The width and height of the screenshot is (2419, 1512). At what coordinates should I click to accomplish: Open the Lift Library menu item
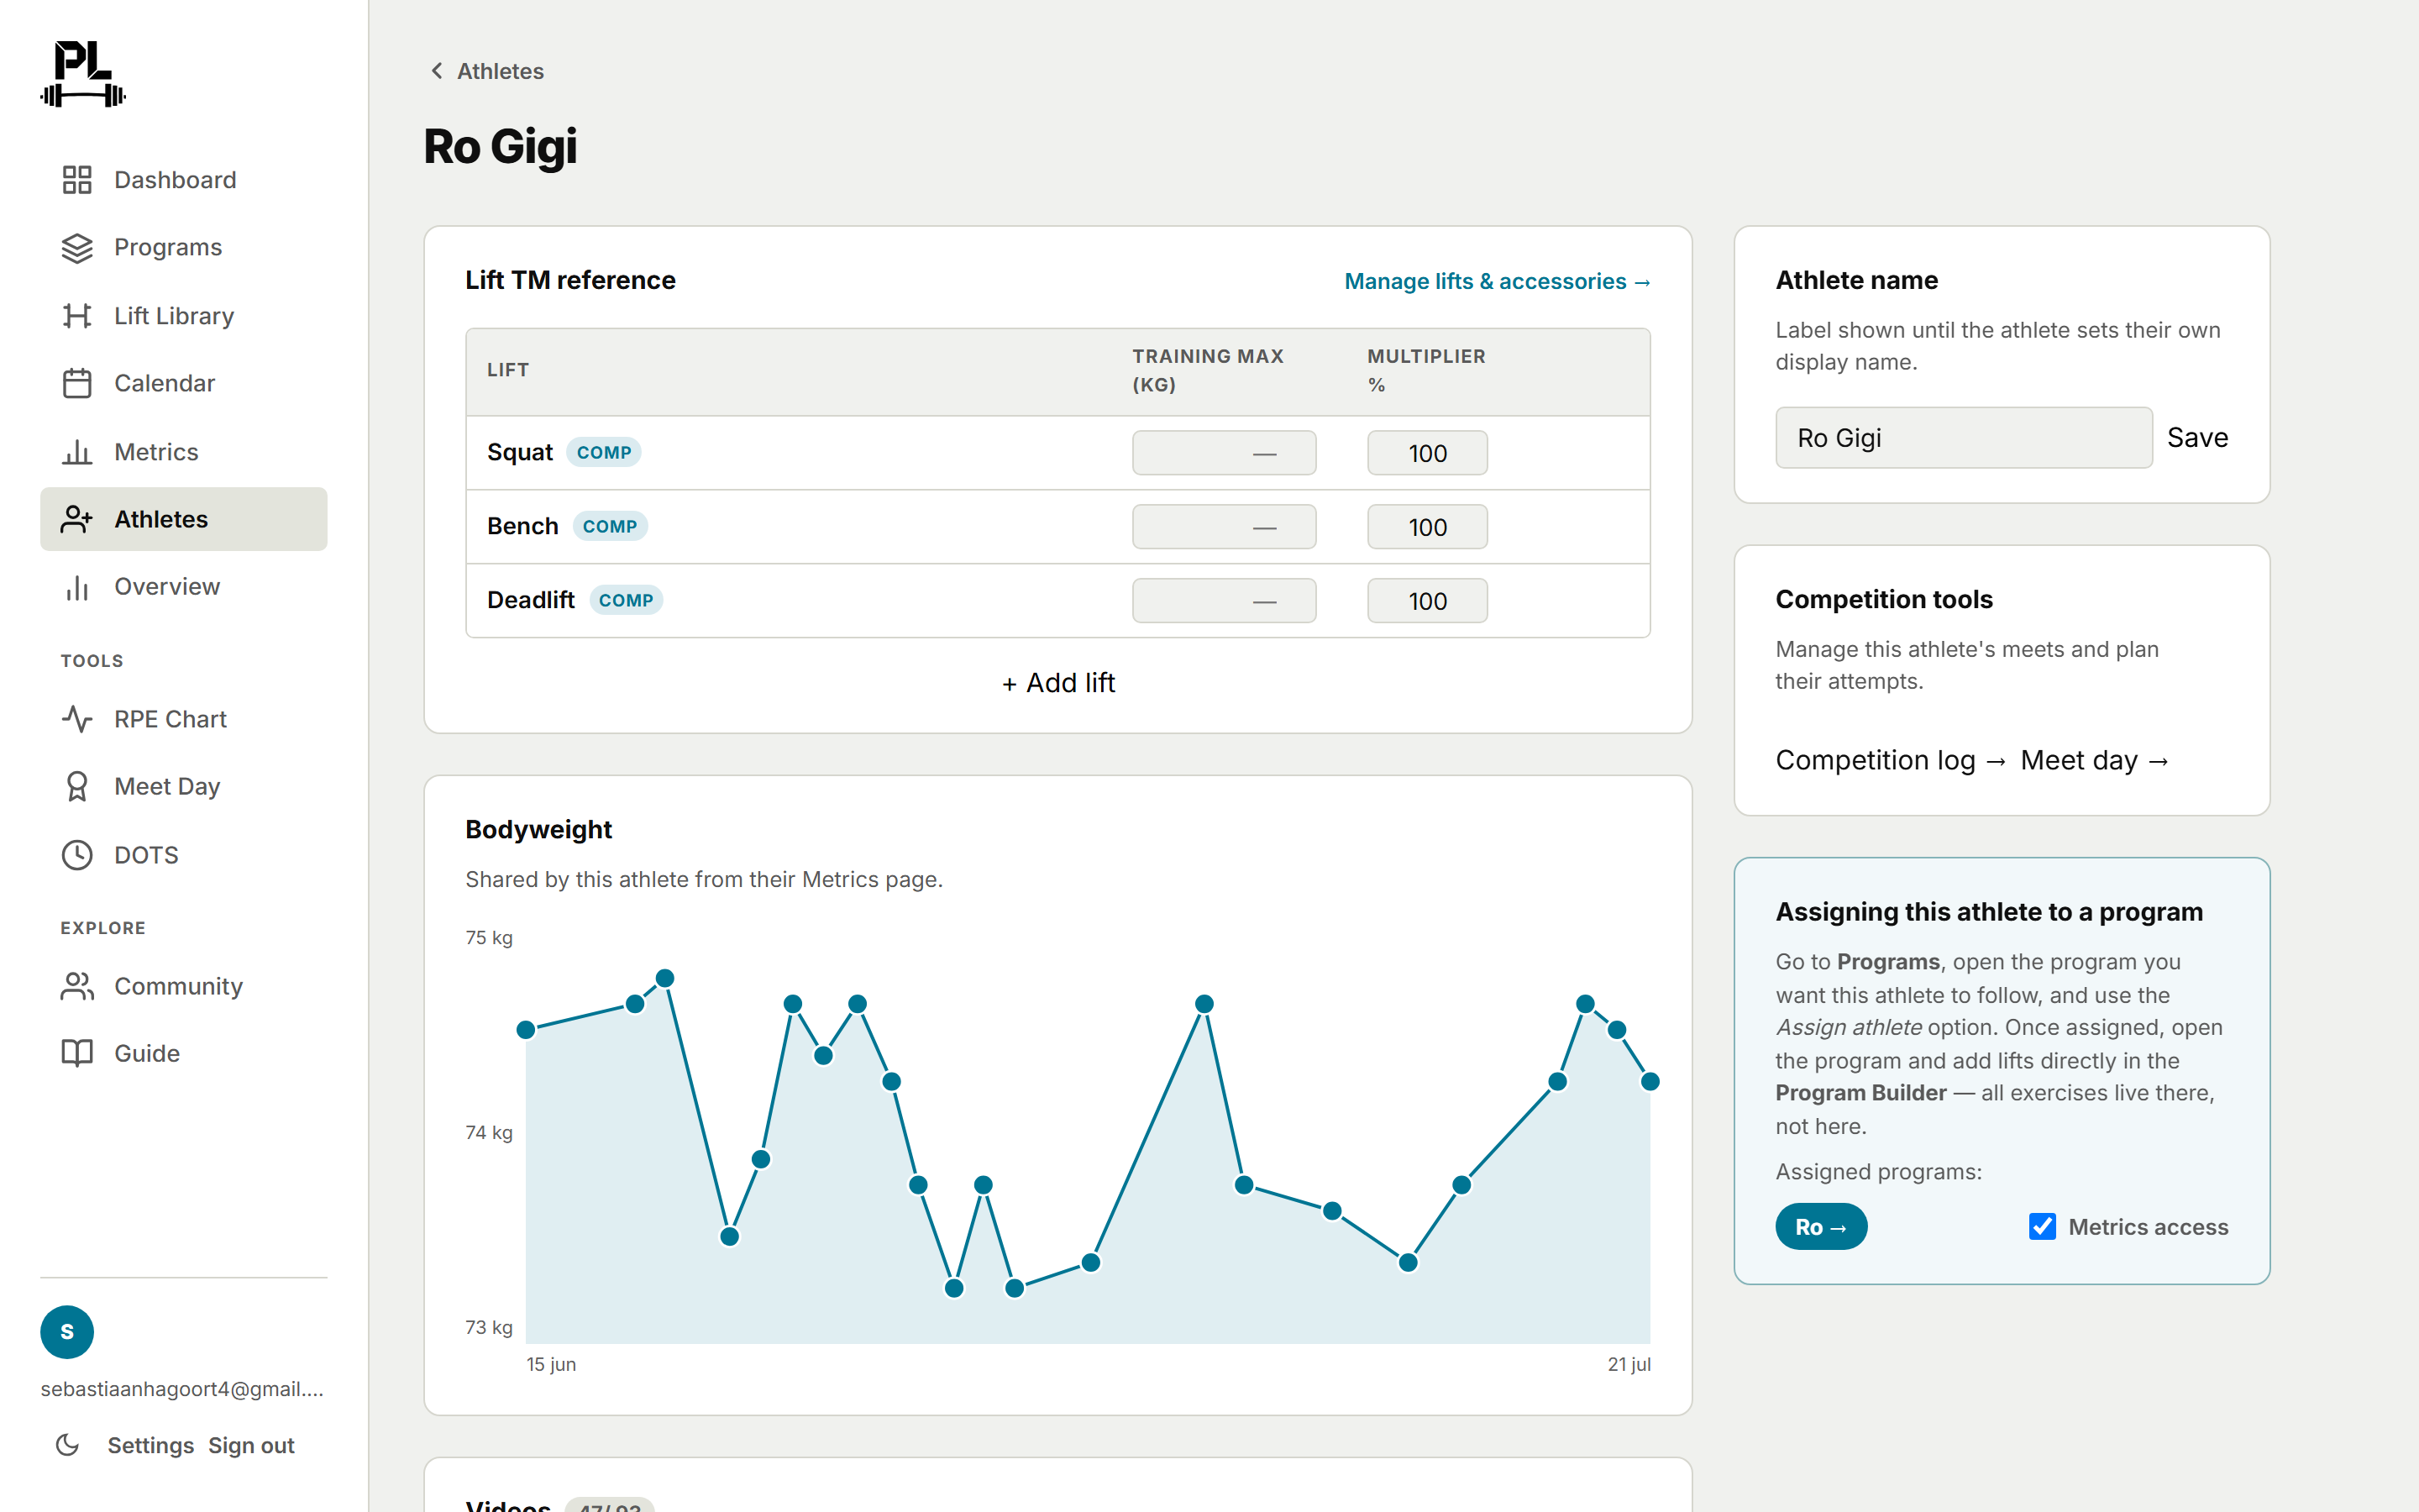pyautogui.click(x=184, y=316)
